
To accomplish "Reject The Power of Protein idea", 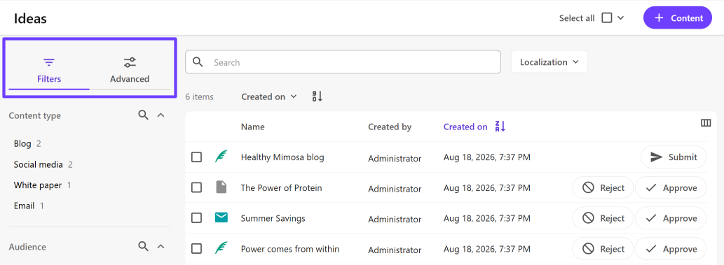I will pyautogui.click(x=603, y=187).
